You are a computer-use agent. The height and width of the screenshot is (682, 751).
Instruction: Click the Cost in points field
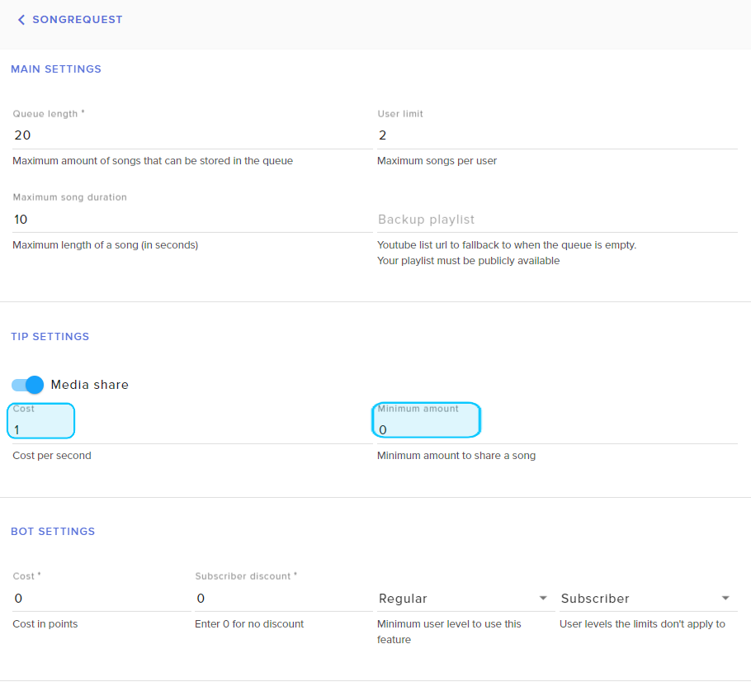(101, 599)
